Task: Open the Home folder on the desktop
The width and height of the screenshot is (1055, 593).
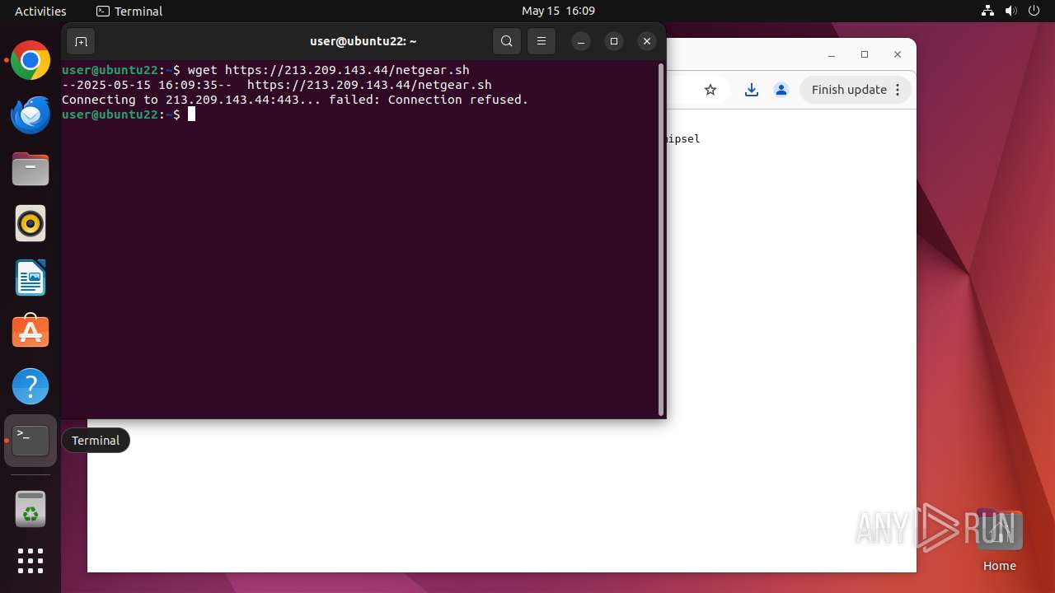Action: click(x=999, y=541)
